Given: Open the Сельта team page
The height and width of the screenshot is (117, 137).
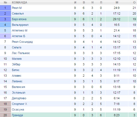Looking at the screenshot, I should (17, 47).
